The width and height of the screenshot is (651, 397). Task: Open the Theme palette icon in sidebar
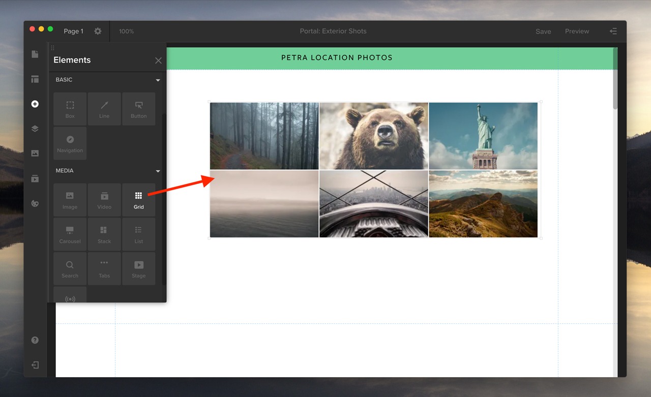pyautogui.click(x=35, y=203)
